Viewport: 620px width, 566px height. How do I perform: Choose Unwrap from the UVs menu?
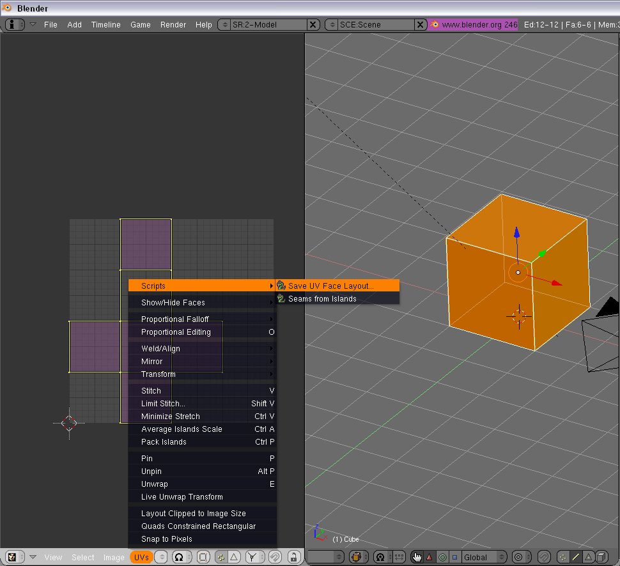202,484
